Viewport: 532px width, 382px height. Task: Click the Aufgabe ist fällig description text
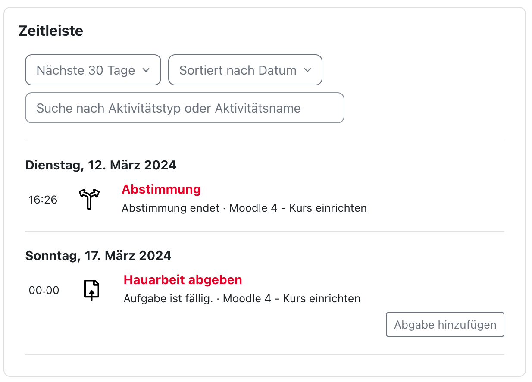pos(168,298)
